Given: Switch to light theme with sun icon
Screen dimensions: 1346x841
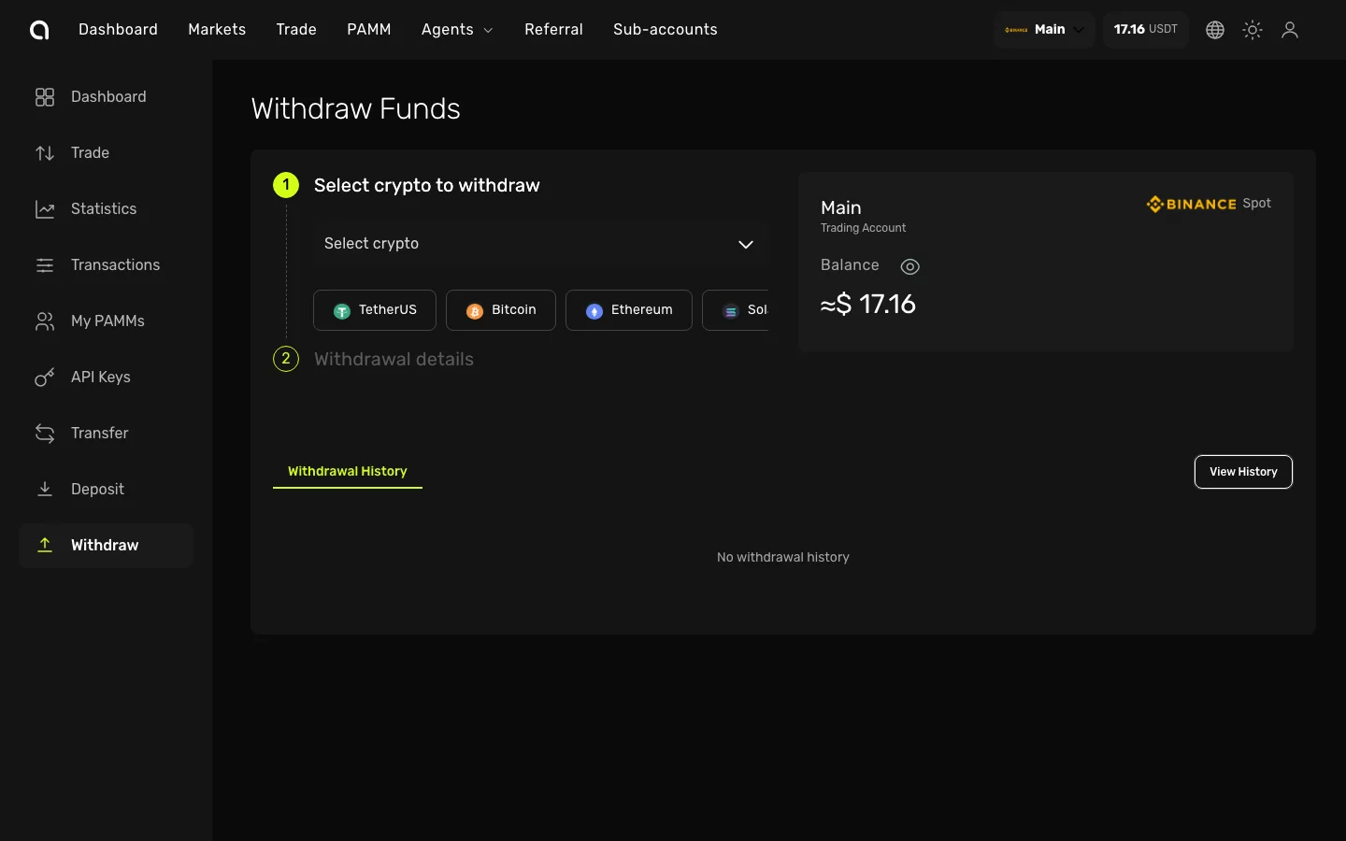Looking at the screenshot, I should 1253,29.
